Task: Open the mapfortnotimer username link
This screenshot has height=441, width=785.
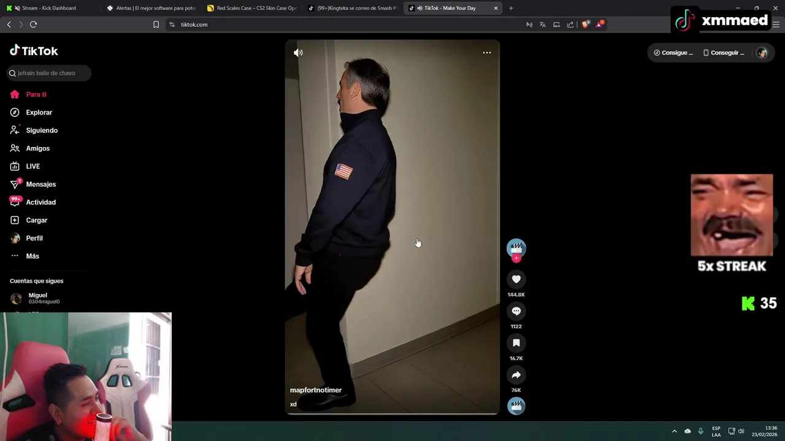Action: coord(316,390)
